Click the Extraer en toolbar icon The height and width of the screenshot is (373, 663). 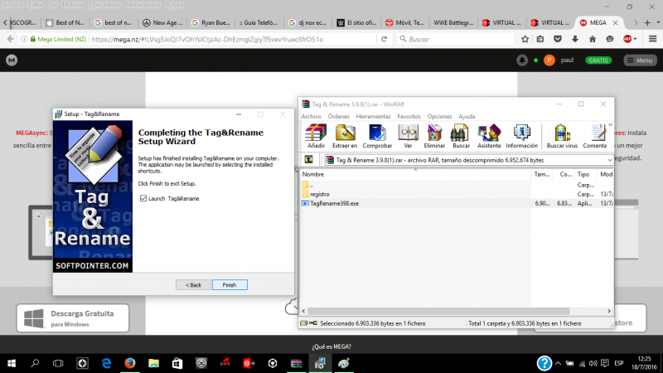[x=345, y=136]
